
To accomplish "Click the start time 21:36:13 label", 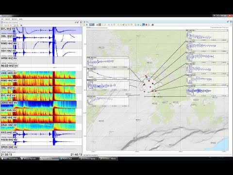I will pyautogui.click(x=6, y=155).
